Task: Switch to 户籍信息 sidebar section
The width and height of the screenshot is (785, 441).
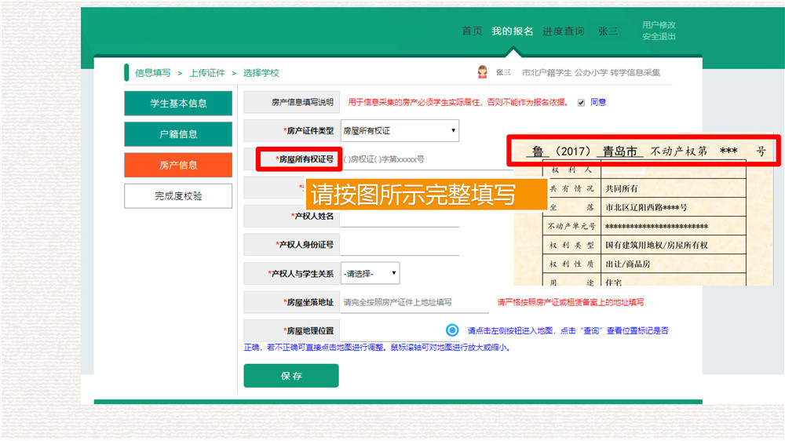Action: 178,134
